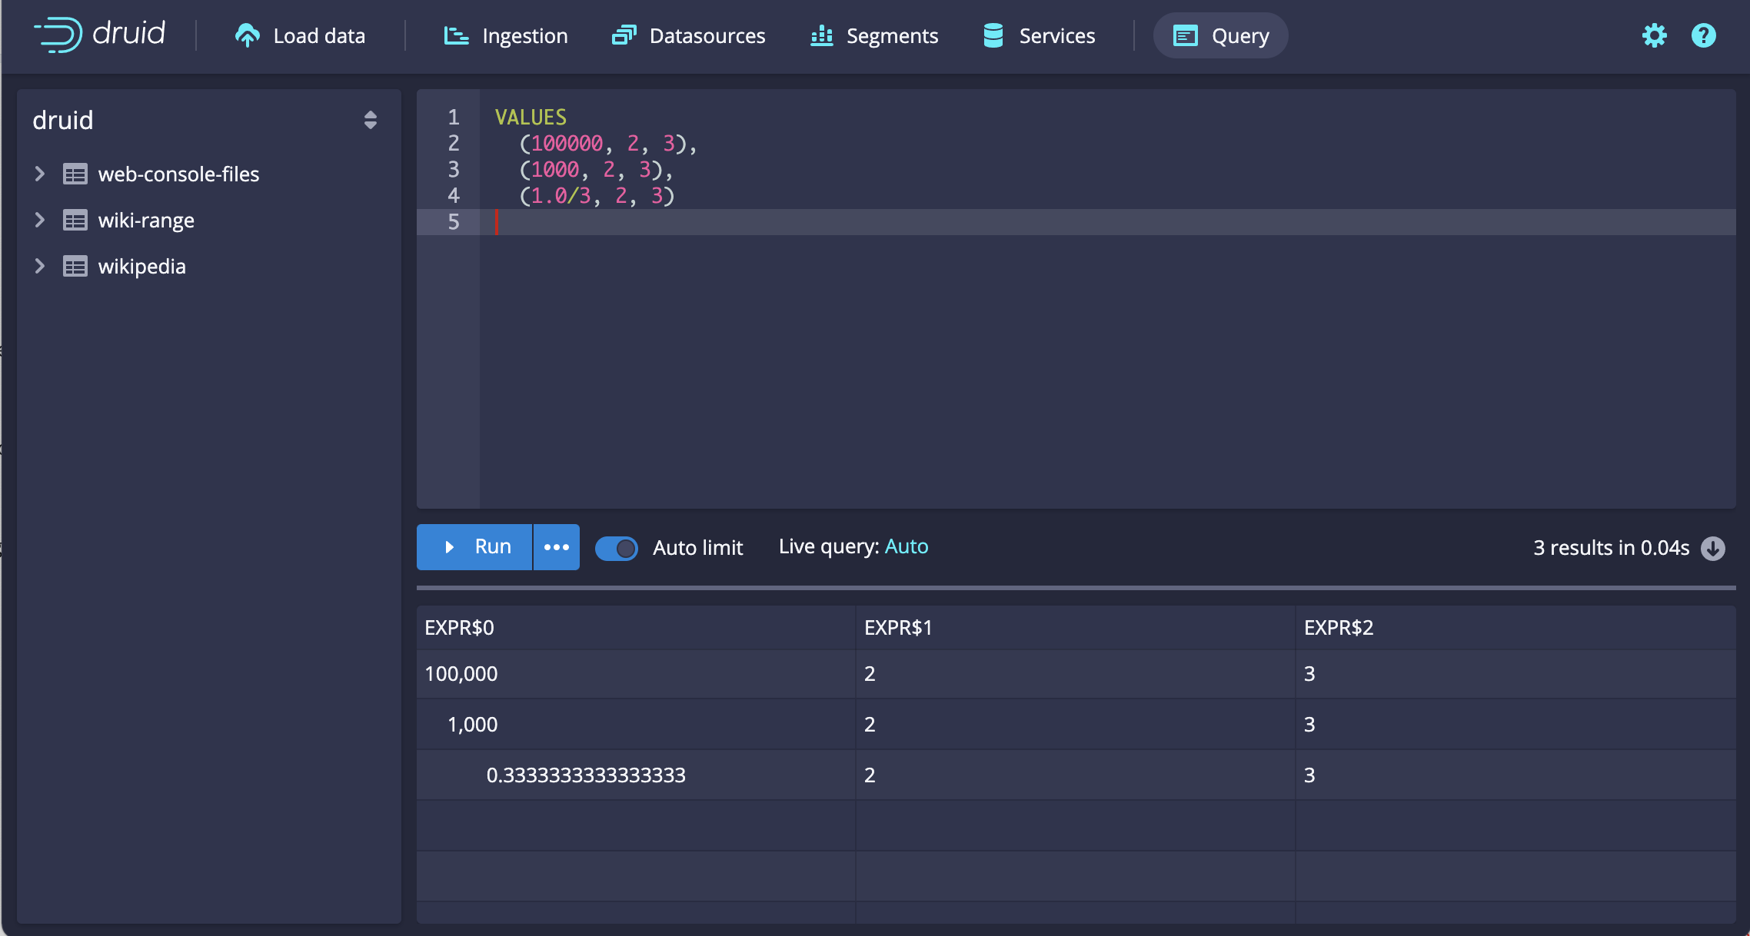Open the run options ellipsis menu
This screenshot has width=1750, height=936.
point(556,547)
